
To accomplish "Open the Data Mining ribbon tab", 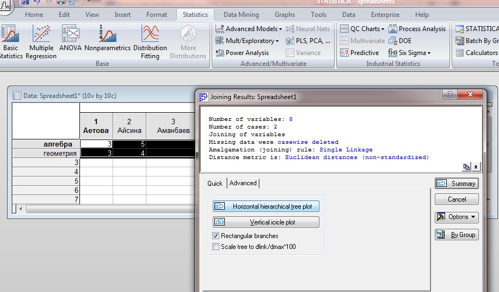I will [x=241, y=15].
